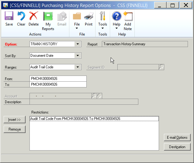Open the File folder icon menu
The height and width of the screenshot is (163, 194).
[x=77, y=16]
